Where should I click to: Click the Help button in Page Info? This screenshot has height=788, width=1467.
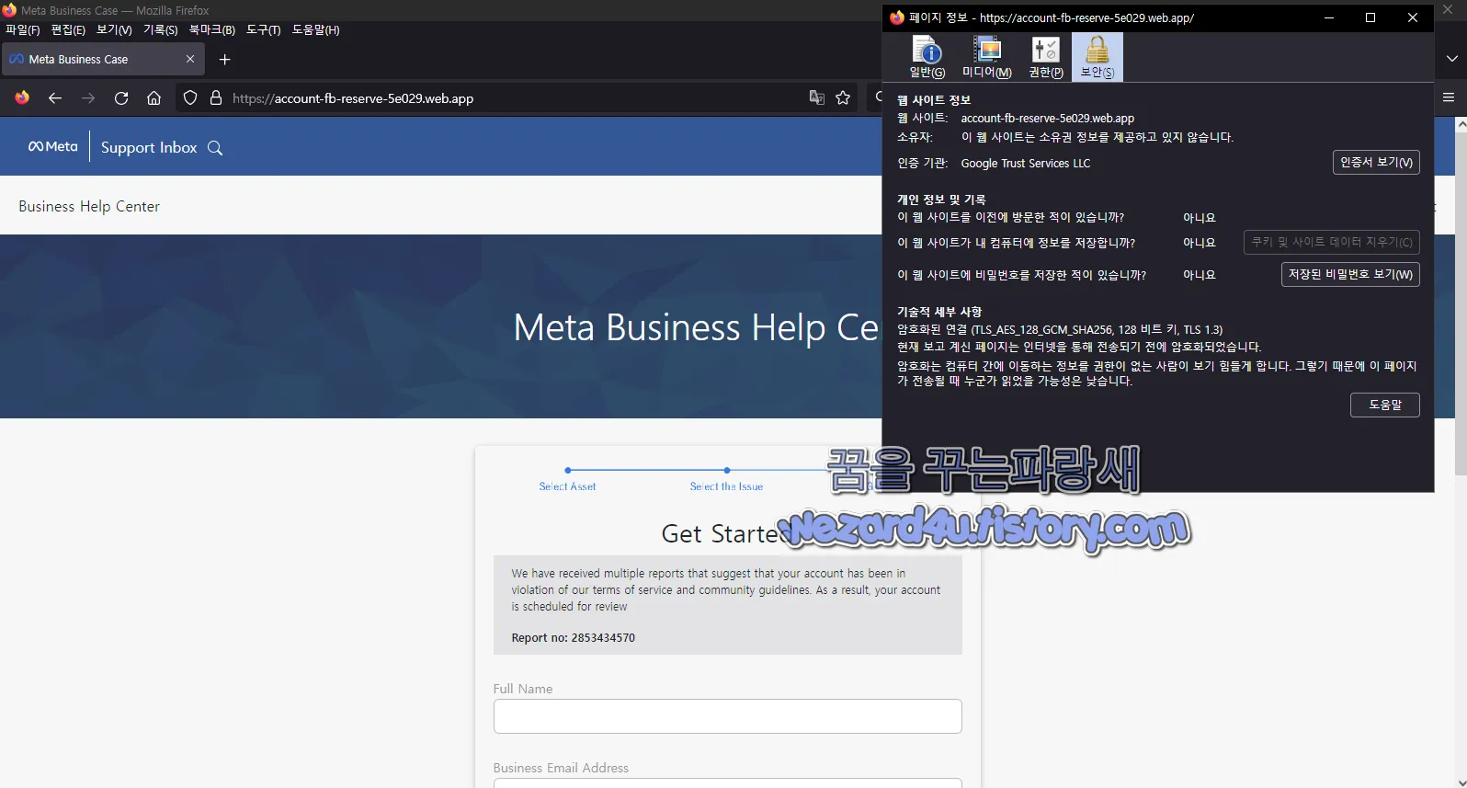(x=1384, y=405)
